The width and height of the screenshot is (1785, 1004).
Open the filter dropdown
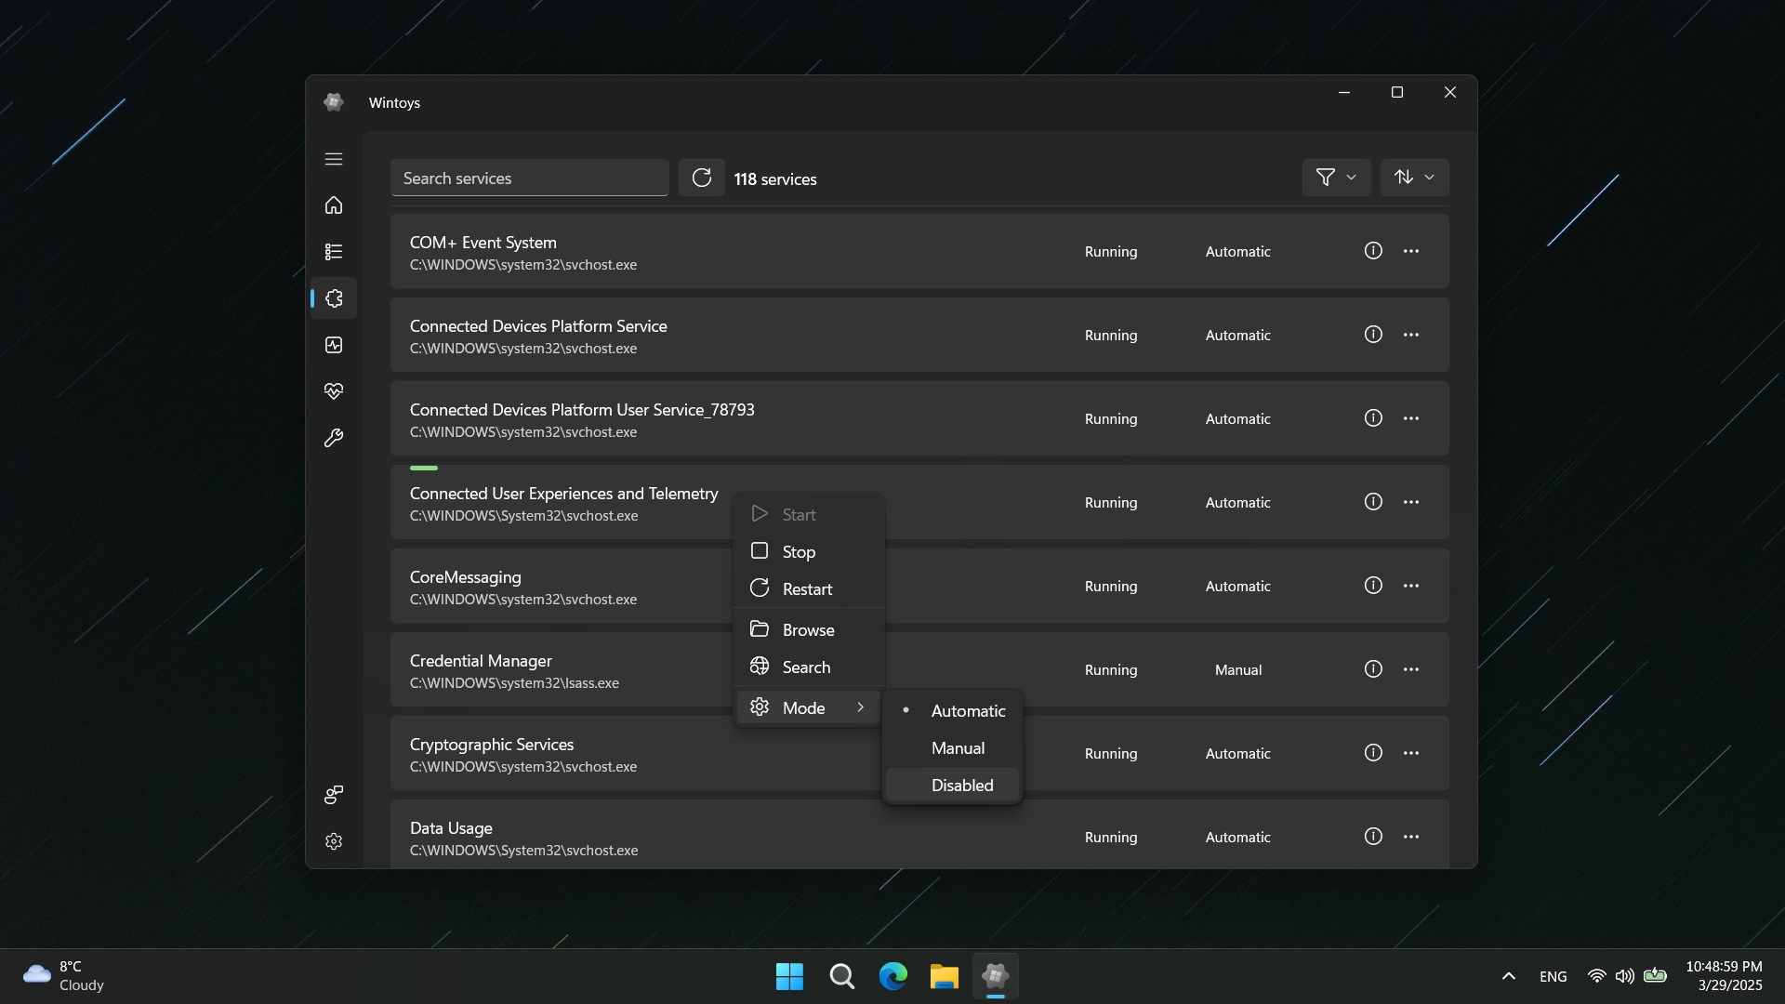[1337, 177]
